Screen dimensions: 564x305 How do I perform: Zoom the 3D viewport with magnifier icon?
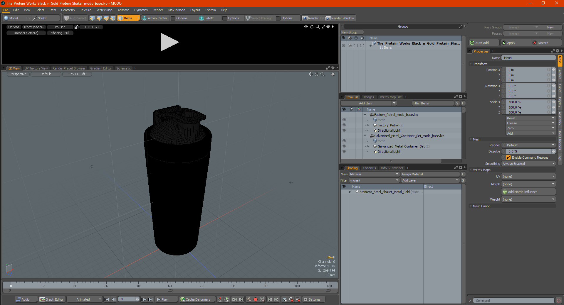click(x=323, y=74)
